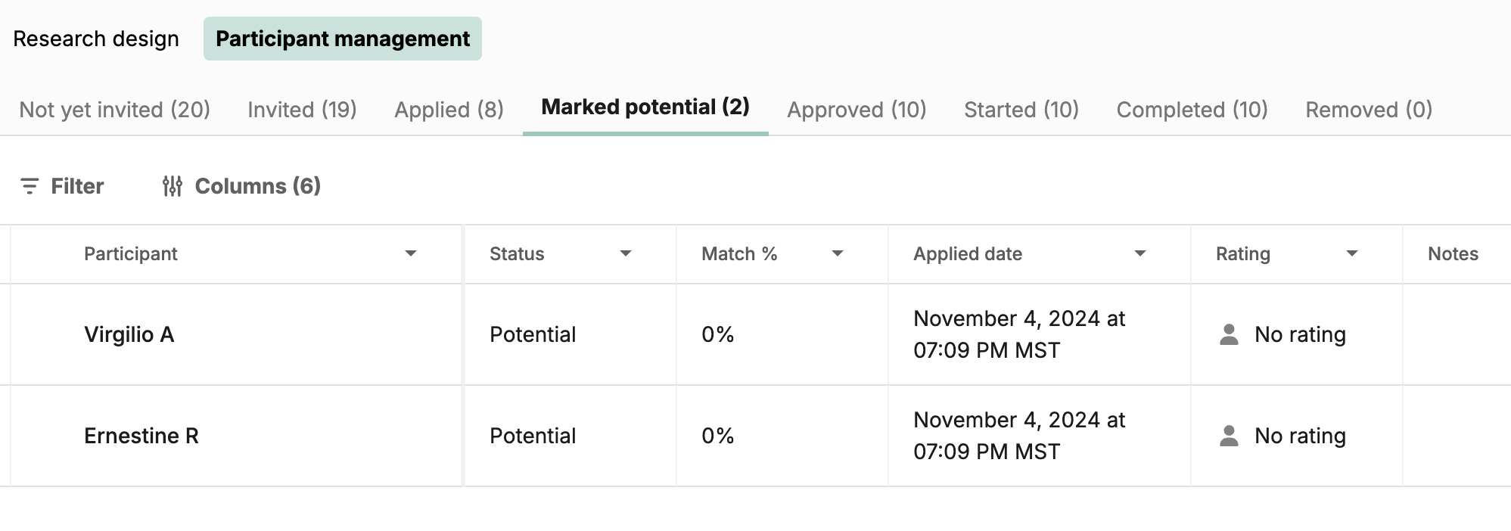The height and width of the screenshot is (531, 1511).
Task: Click the Notes column header
Action: tap(1453, 253)
